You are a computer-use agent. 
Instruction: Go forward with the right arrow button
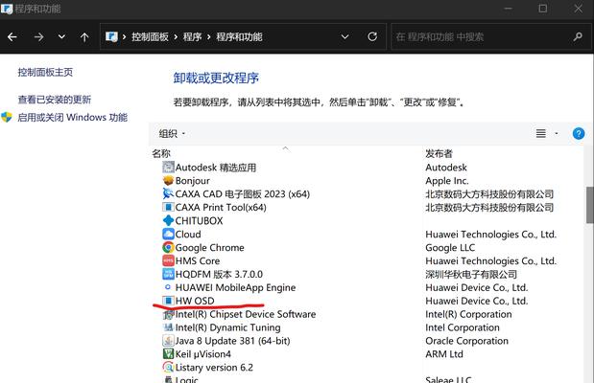pos(38,37)
